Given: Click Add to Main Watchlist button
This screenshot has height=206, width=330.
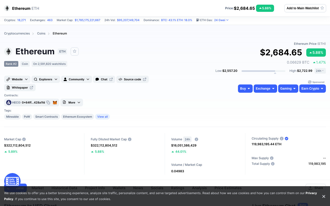Looking at the screenshot, I should pyautogui.click(x=305, y=8).
